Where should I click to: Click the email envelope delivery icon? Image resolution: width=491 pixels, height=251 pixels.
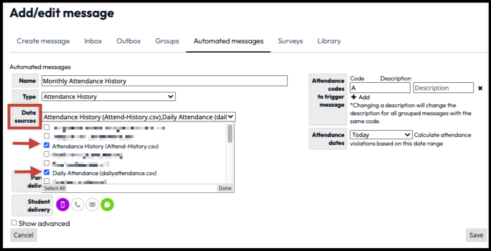click(92, 204)
